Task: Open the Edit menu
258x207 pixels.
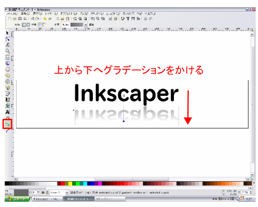Action: pos(25,13)
